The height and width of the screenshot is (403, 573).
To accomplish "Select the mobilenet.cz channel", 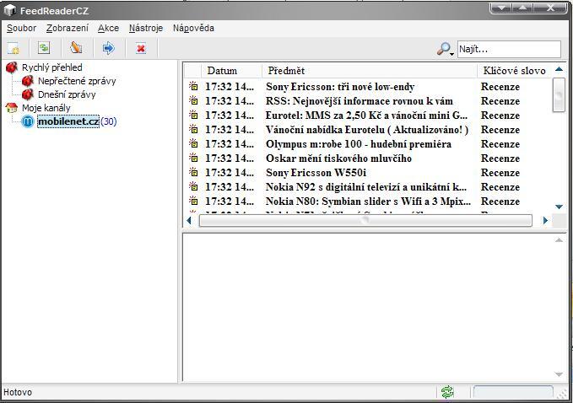I will (x=68, y=121).
